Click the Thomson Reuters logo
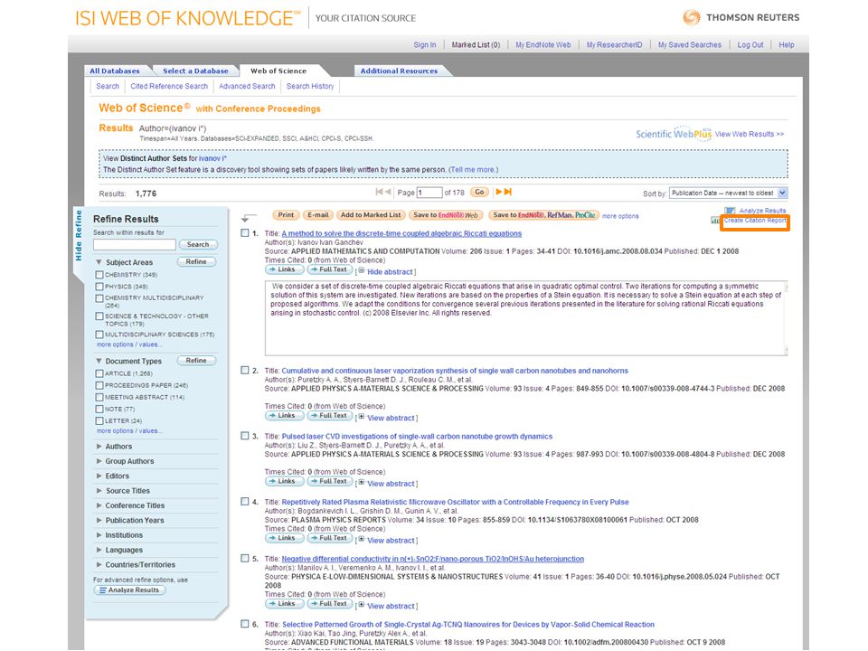Viewport: 868px width, 651px height. click(x=741, y=17)
